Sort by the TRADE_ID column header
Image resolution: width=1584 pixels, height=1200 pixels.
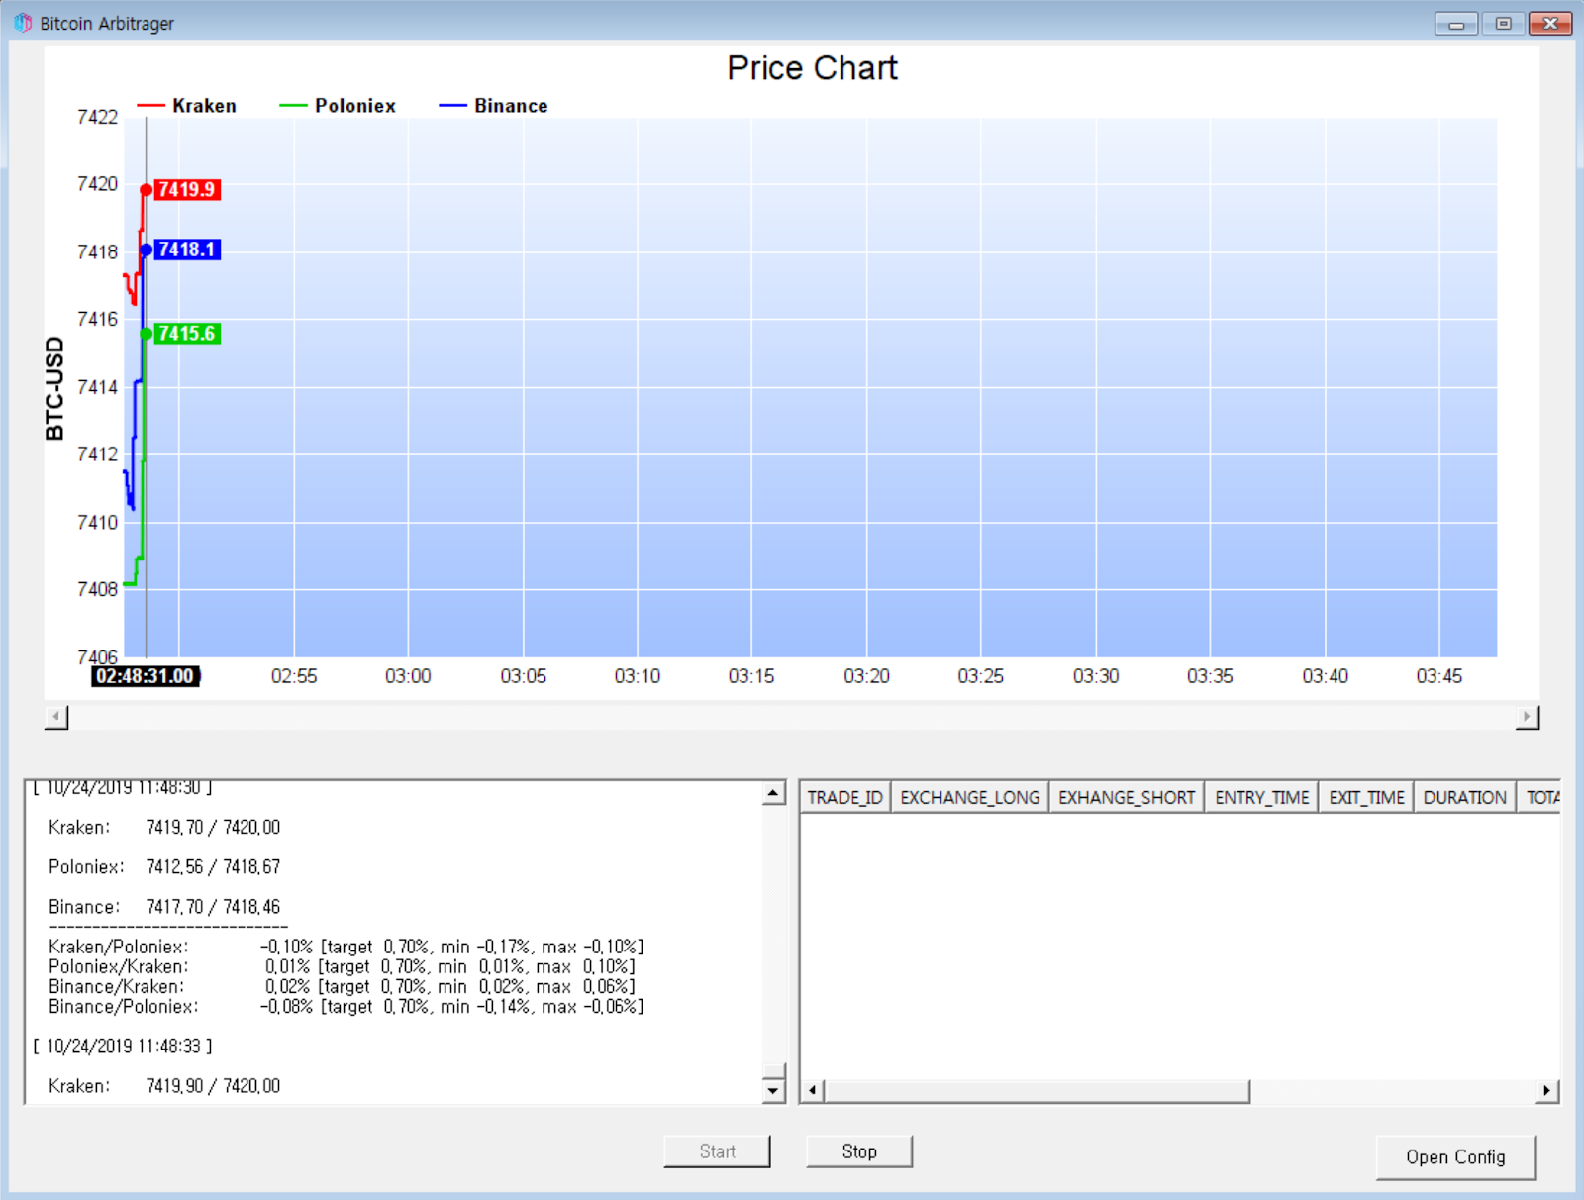[x=845, y=797]
